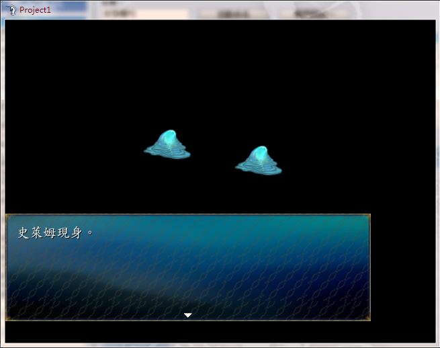Click the battle message window
Image resolution: width=440 pixels, height=348 pixels.
(188, 267)
